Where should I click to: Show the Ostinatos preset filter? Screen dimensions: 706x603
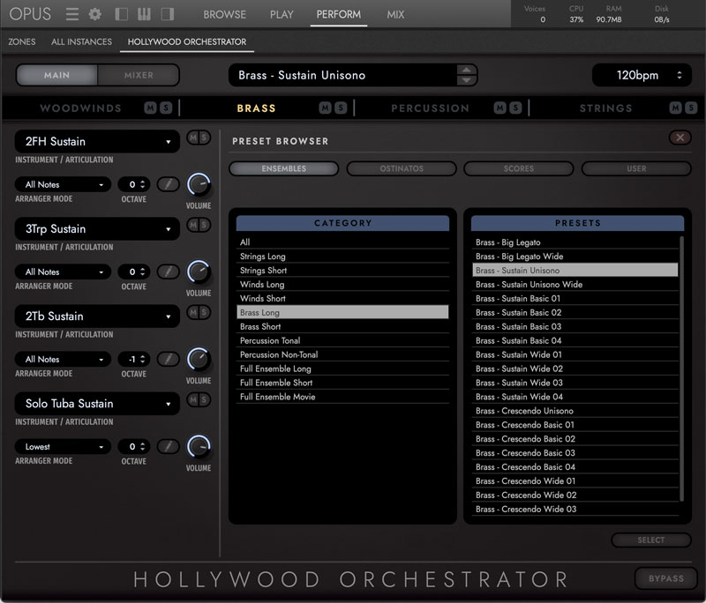click(x=402, y=168)
